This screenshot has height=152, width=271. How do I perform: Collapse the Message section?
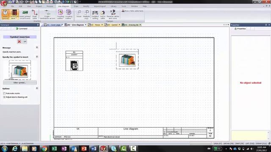[37, 47]
